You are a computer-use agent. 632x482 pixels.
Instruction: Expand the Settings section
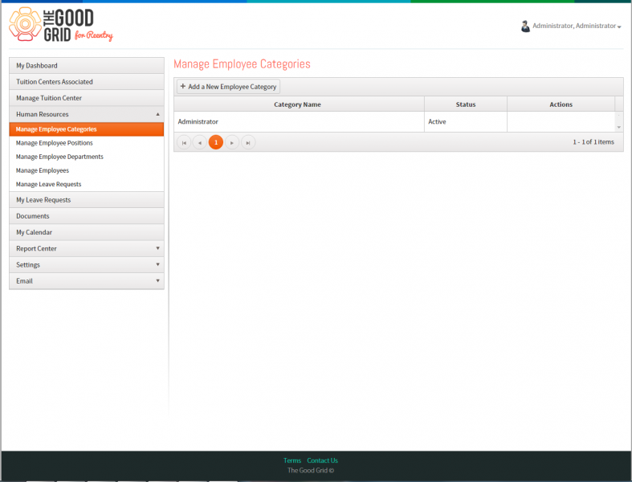pyautogui.click(x=86, y=264)
